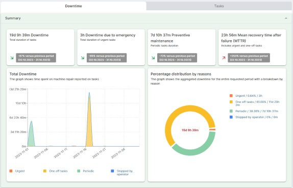
Task: Click the +253% versus previous period badge
Action: (249, 58)
